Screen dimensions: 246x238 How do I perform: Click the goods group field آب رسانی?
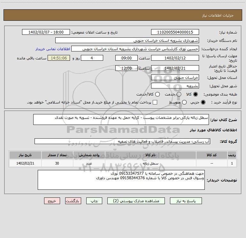(x=122, y=141)
